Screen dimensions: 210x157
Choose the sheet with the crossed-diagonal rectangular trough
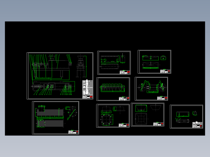click(x=154, y=62)
